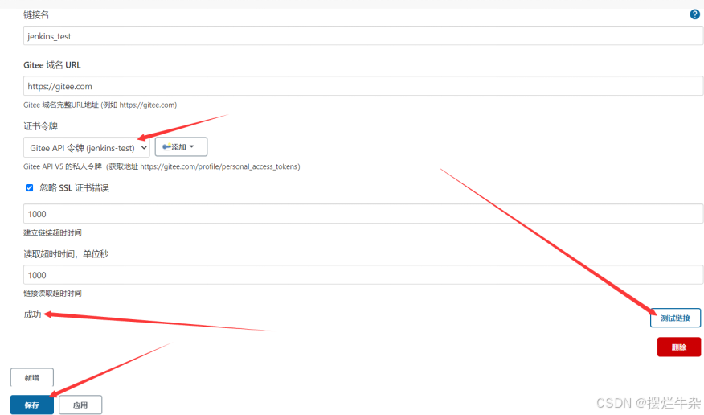Click the key icon on 添加 button
The width and height of the screenshot is (704, 415).
point(166,147)
